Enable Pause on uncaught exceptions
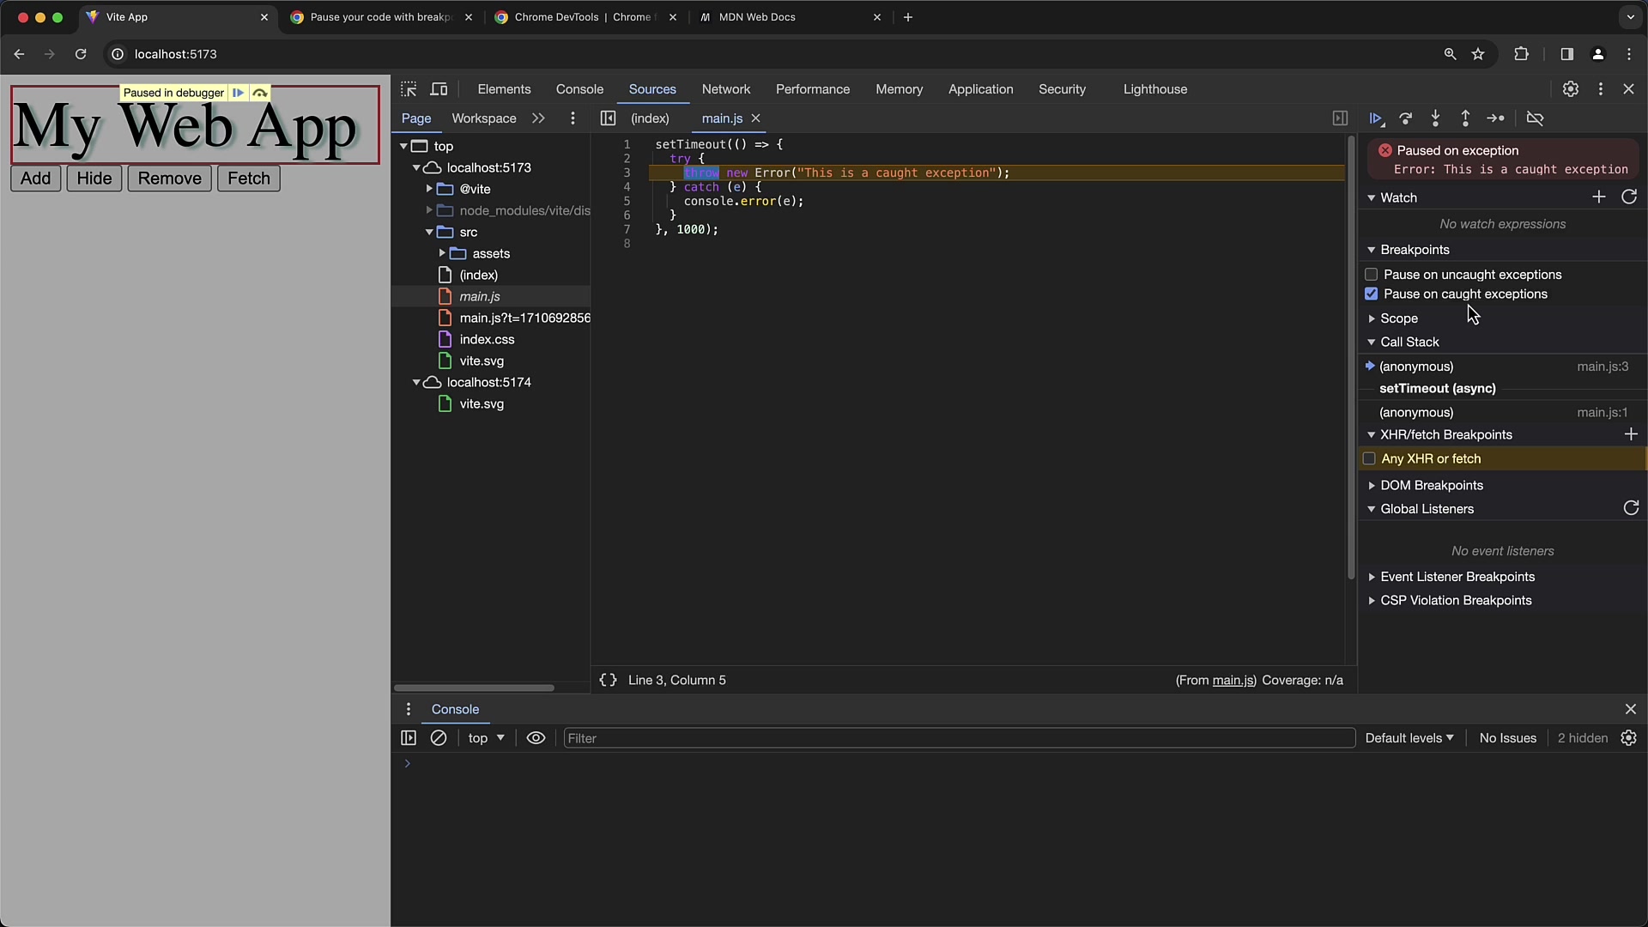The height and width of the screenshot is (927, 1648). click(x=1371, y=275)
